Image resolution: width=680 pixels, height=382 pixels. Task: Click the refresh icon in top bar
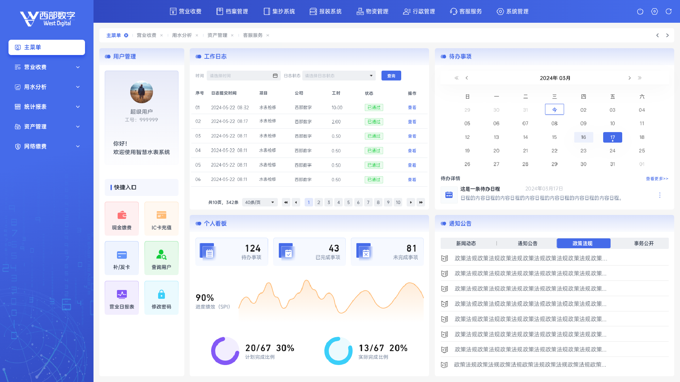[x=668, y=12]
